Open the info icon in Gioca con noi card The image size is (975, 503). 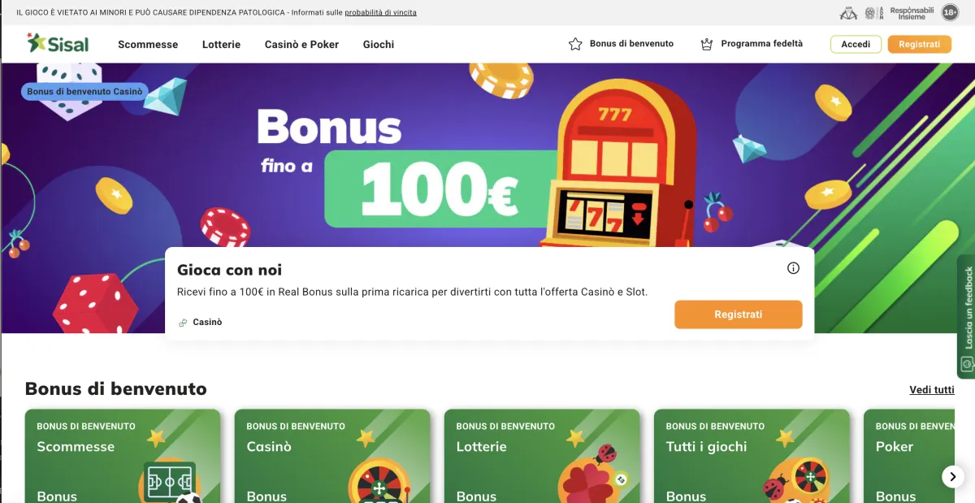[794, 268]
